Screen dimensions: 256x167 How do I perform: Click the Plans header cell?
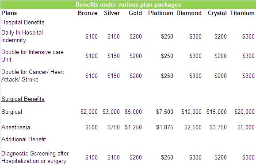pos(9,13)
